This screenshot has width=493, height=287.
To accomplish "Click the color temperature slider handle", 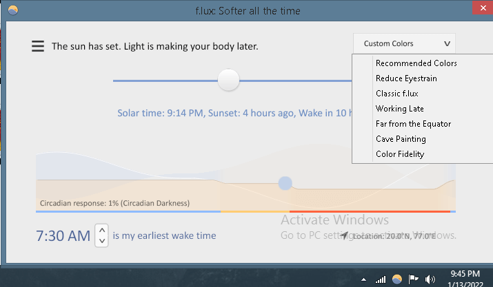I will (229, 80).
